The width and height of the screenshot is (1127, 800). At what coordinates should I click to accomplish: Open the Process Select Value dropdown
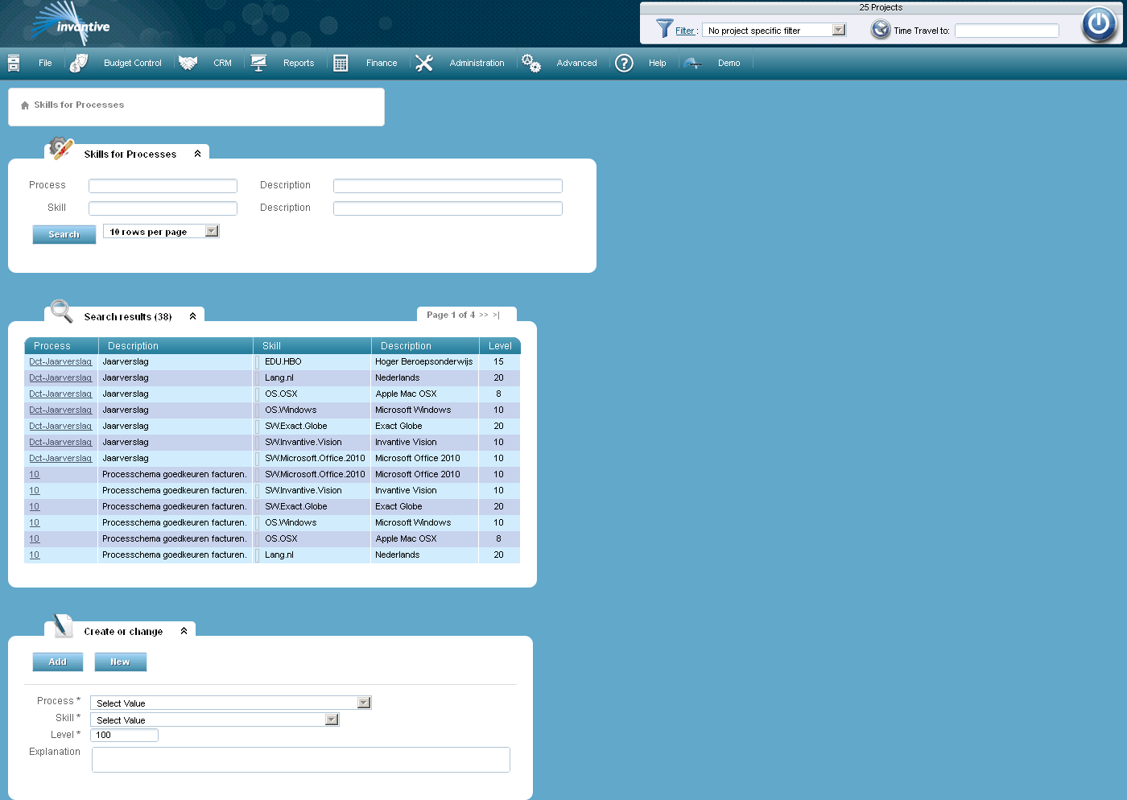click(x=363, y=702)
